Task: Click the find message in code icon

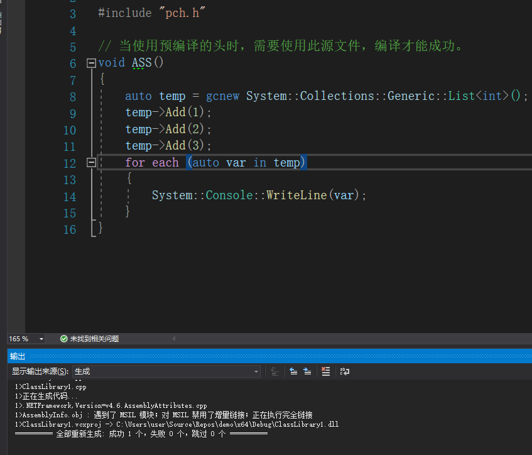Action: (274, 371)
